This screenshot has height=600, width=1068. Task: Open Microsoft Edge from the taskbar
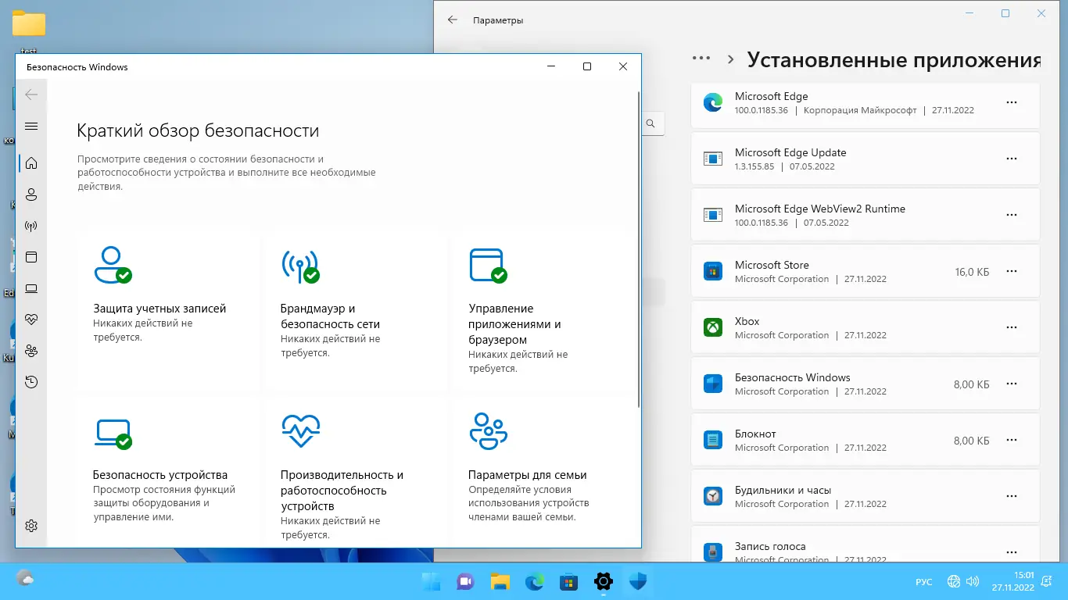(x=534, y=581)
